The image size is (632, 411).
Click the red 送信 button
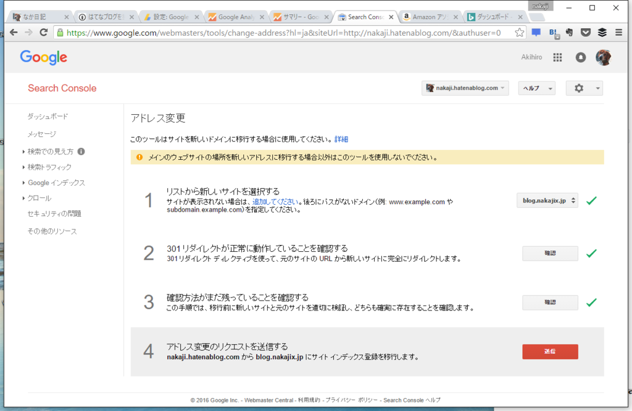(550, 352)
